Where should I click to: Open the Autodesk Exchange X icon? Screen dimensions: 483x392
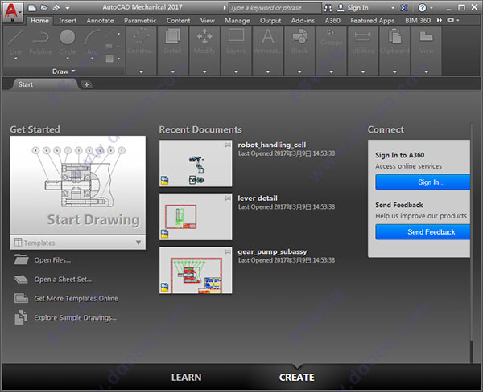[x=404, y=8]
